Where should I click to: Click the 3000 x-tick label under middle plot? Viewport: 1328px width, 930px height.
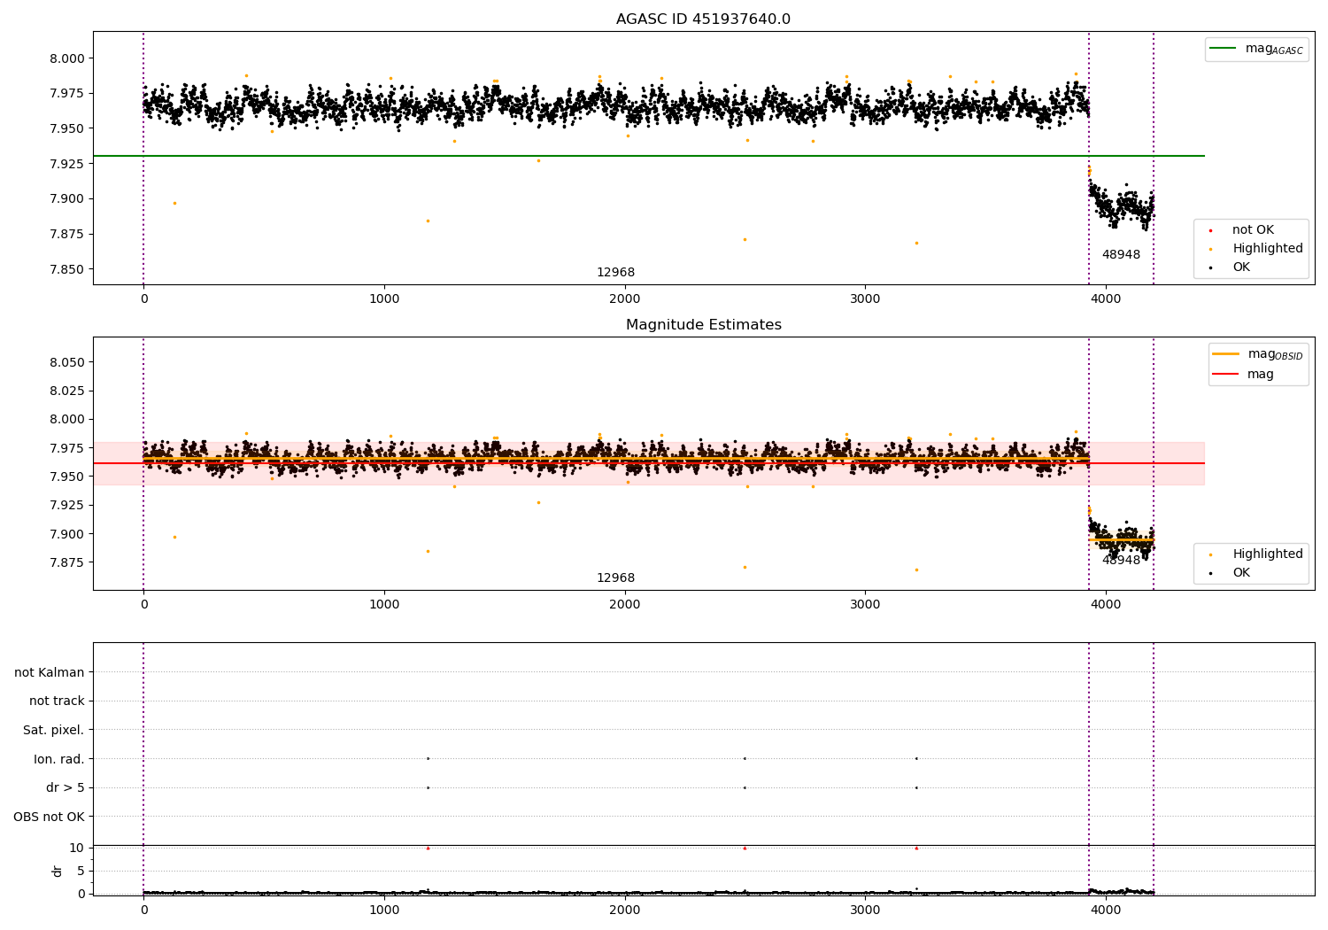point(865,605)
